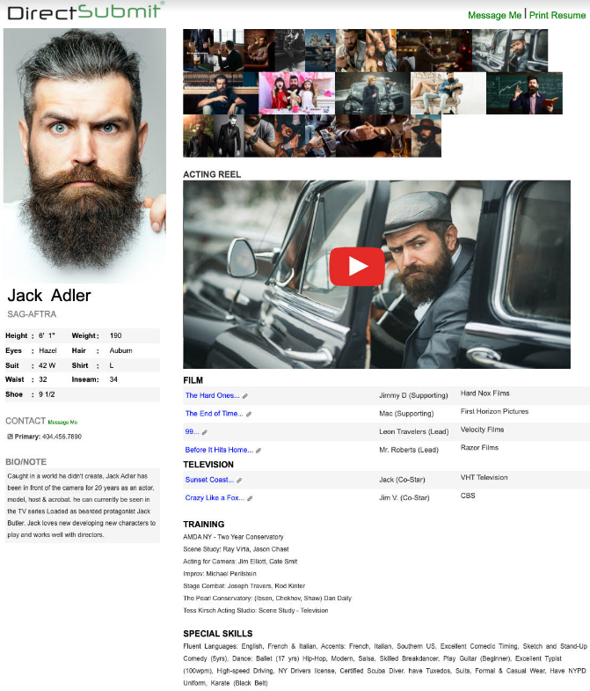590x691 pixels.
Task: Click the attachment icon next to 99
Action: click(x=205, y=432)
